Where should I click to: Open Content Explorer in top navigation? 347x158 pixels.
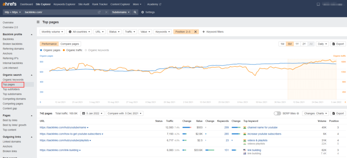[x=120, y=4]
